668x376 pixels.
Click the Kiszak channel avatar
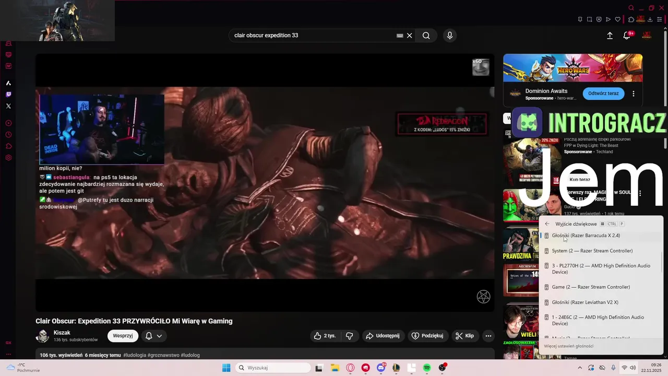[42, 336]
